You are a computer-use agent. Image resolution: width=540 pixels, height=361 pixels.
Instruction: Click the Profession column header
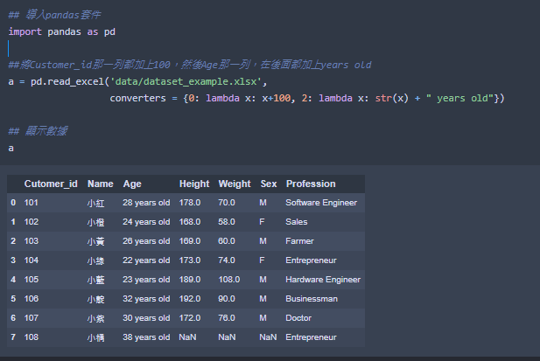click(311, 184)
